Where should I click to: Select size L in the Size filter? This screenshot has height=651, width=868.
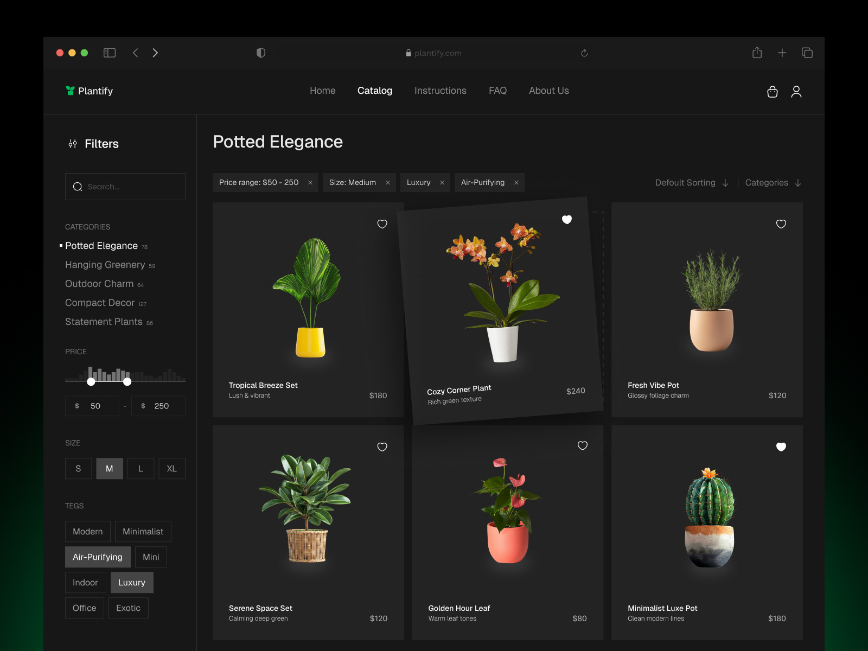point(141,468)
